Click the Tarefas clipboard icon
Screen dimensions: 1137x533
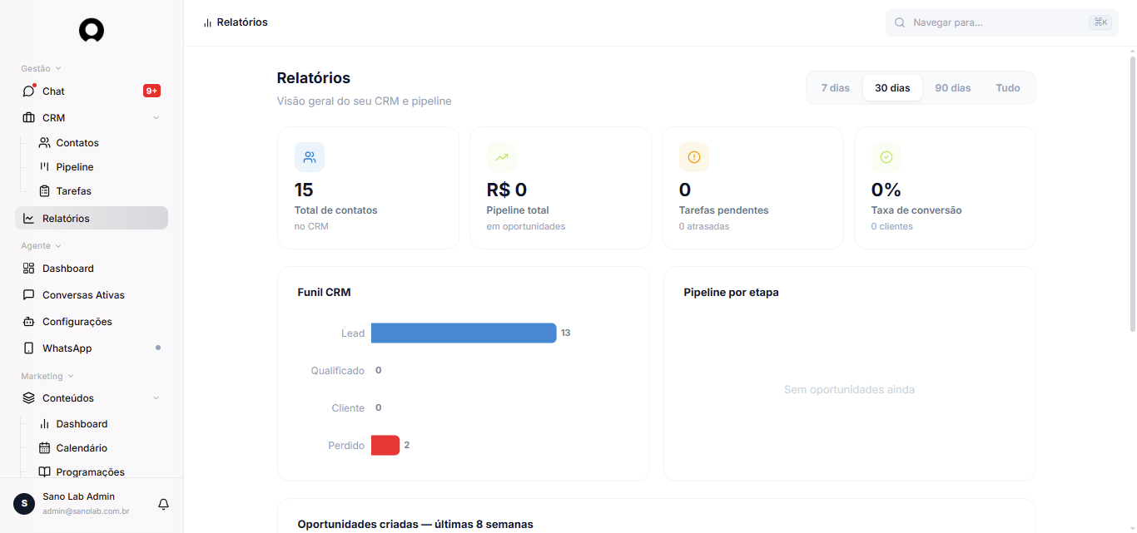(45, 190)
